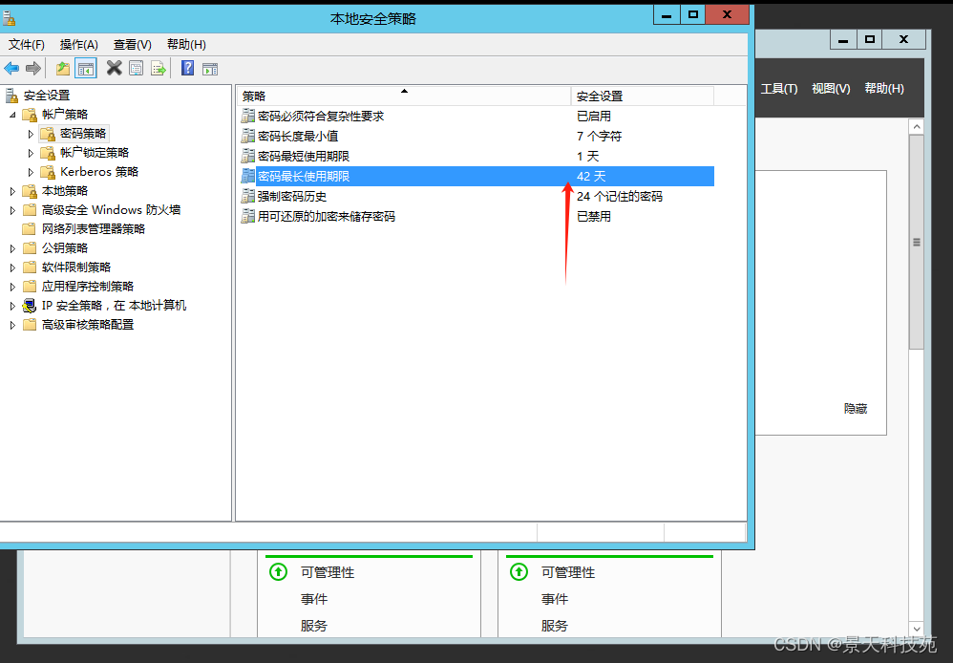Click the Up One Level folder icon

pyautogui.click(x=63, y=69)
